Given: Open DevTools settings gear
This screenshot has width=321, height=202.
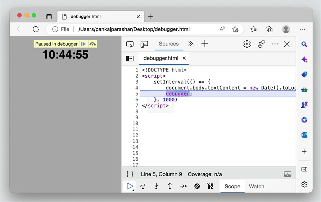Looking at the screenshot, I should click(247, 44).
